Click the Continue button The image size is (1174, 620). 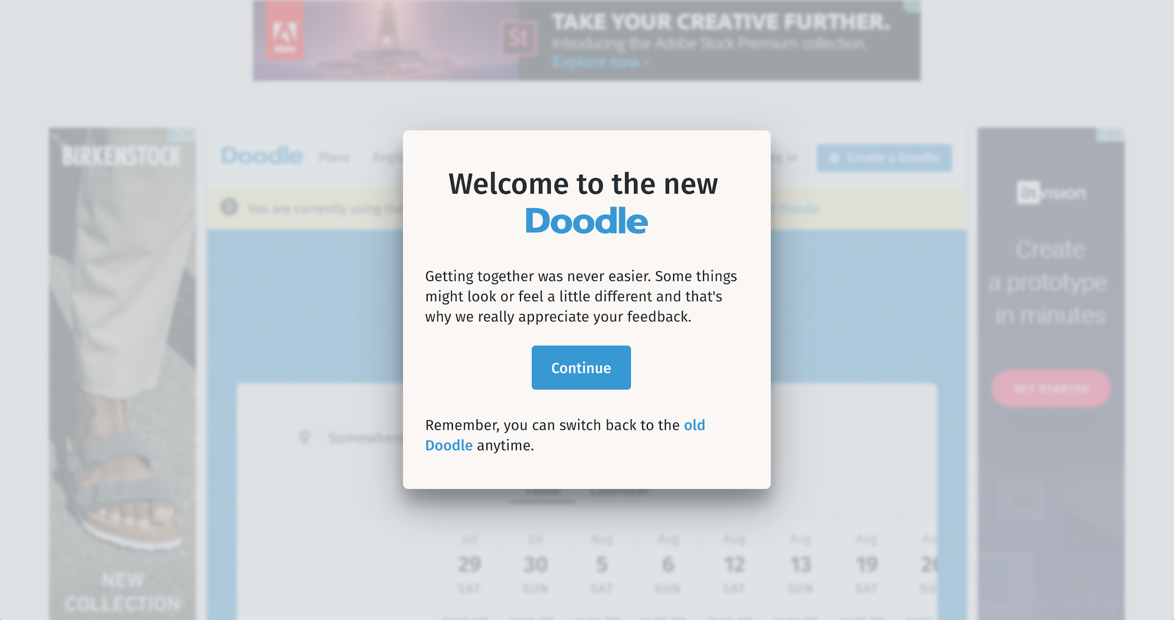581,367
